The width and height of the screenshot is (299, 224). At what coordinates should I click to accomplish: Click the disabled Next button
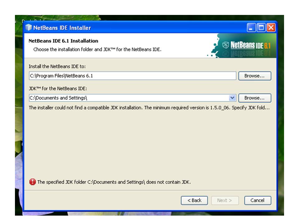225,200
